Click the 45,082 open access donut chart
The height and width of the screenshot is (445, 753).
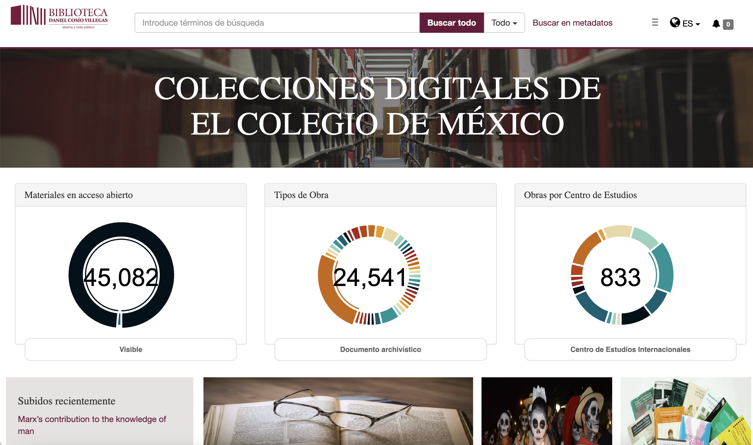click(x=121, y=275)
